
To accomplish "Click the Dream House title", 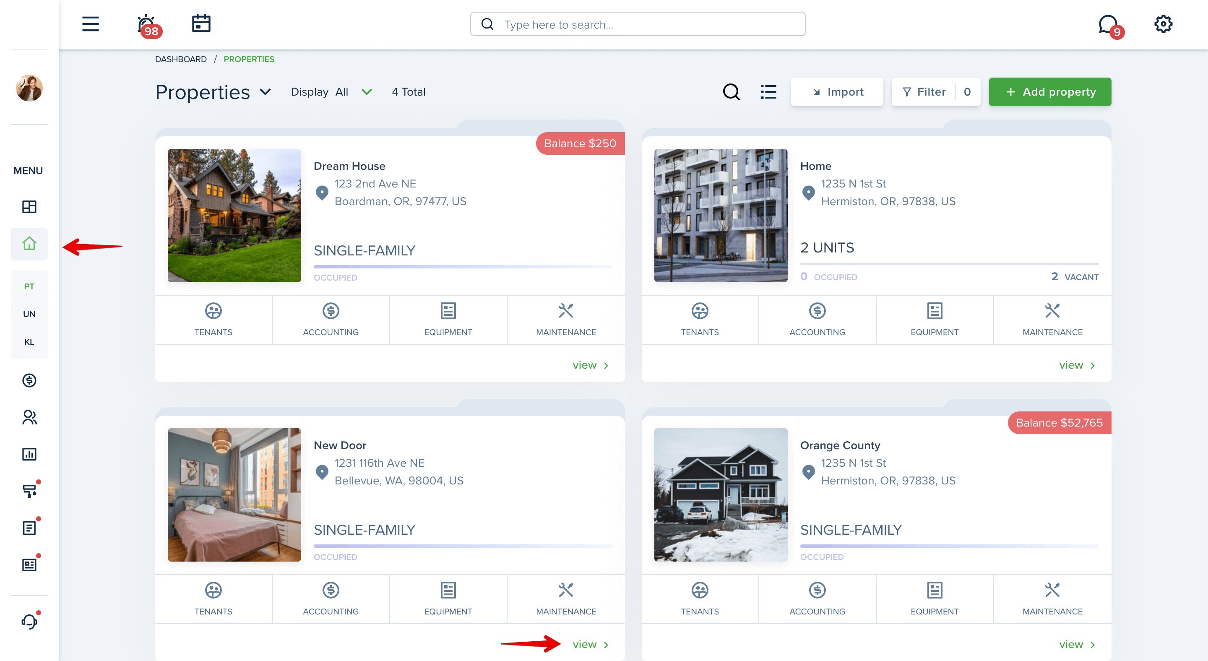I will pos(349,166).
